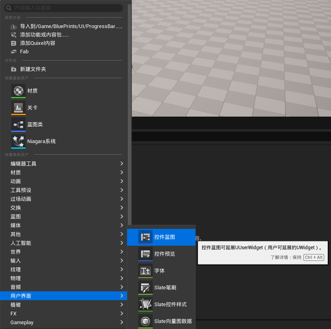Select Slate笔刷 in the submenu

161,288
